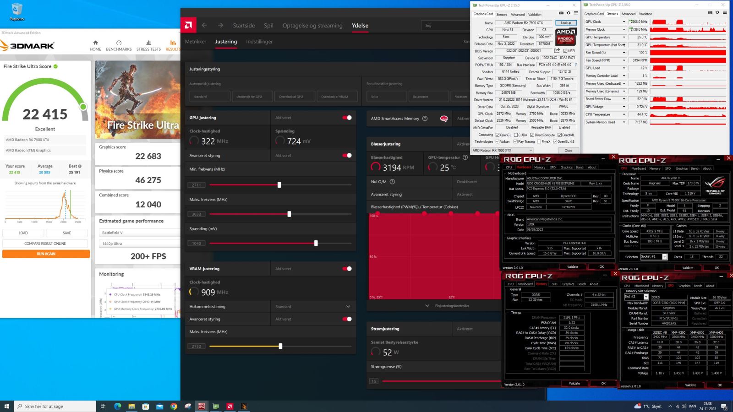
Task: Refresh the GPU-Z Sensors window
Action: (x=717, y=12)
